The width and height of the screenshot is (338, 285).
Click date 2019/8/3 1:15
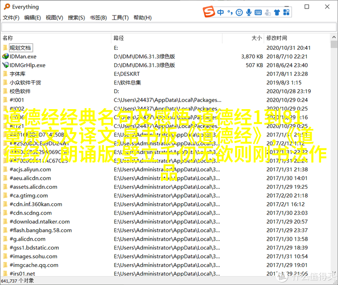click(284, 82)
